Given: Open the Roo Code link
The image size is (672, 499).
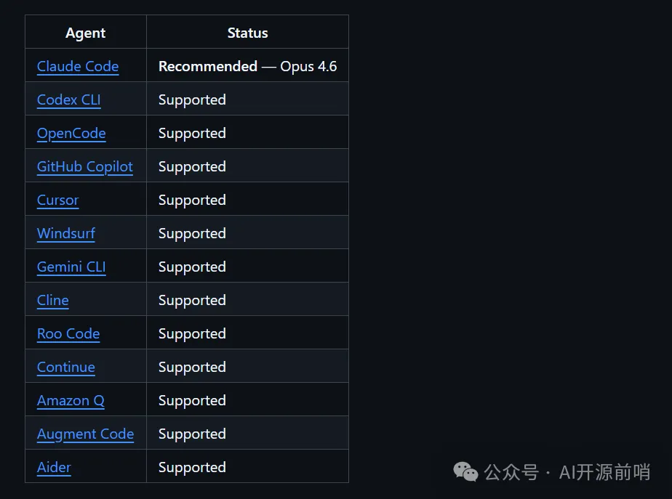Looking at the screenshot, I should click(68, 333).
